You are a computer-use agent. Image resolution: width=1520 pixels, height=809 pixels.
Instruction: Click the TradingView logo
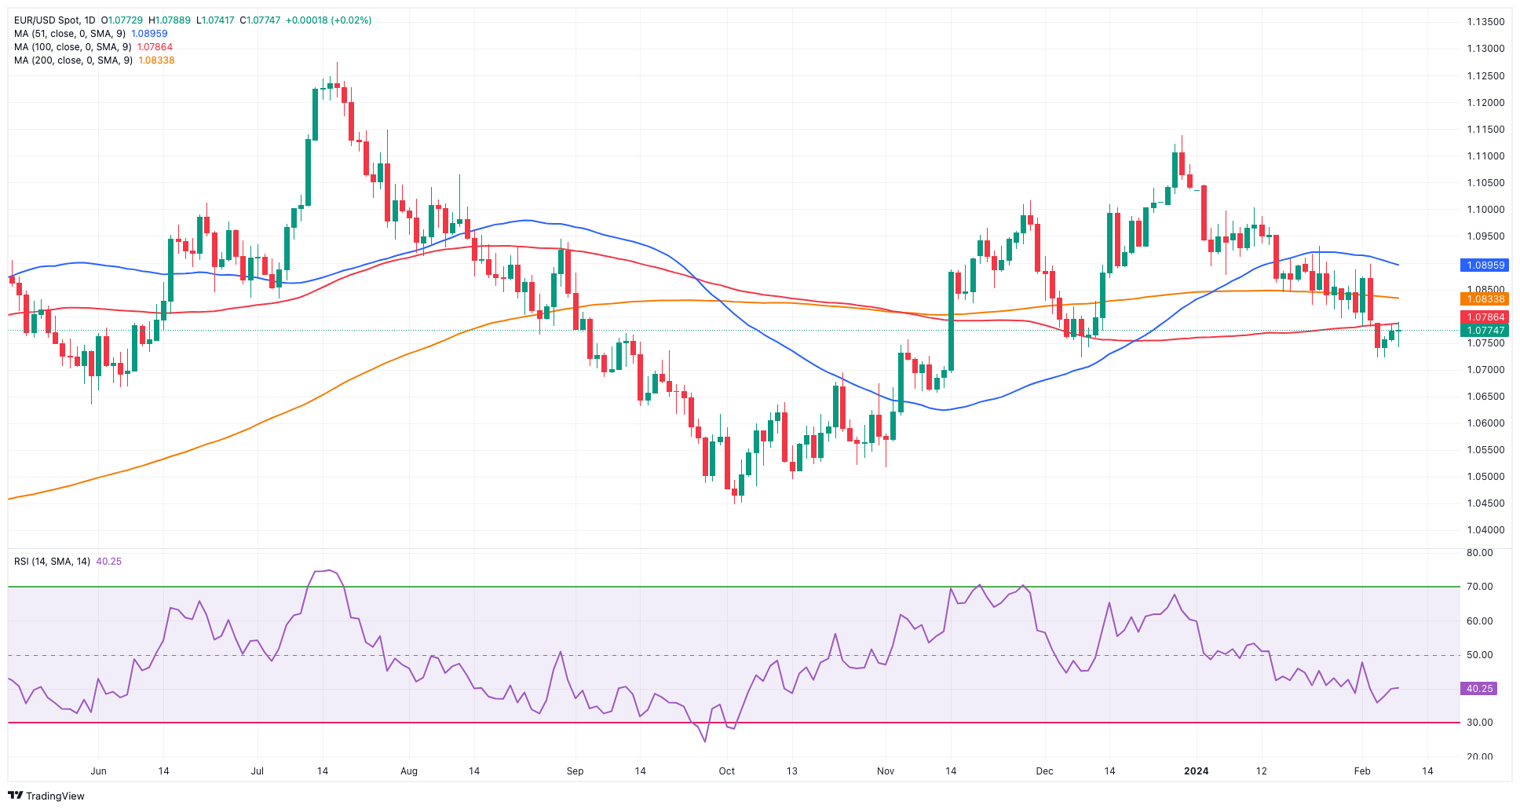[46, 796]
